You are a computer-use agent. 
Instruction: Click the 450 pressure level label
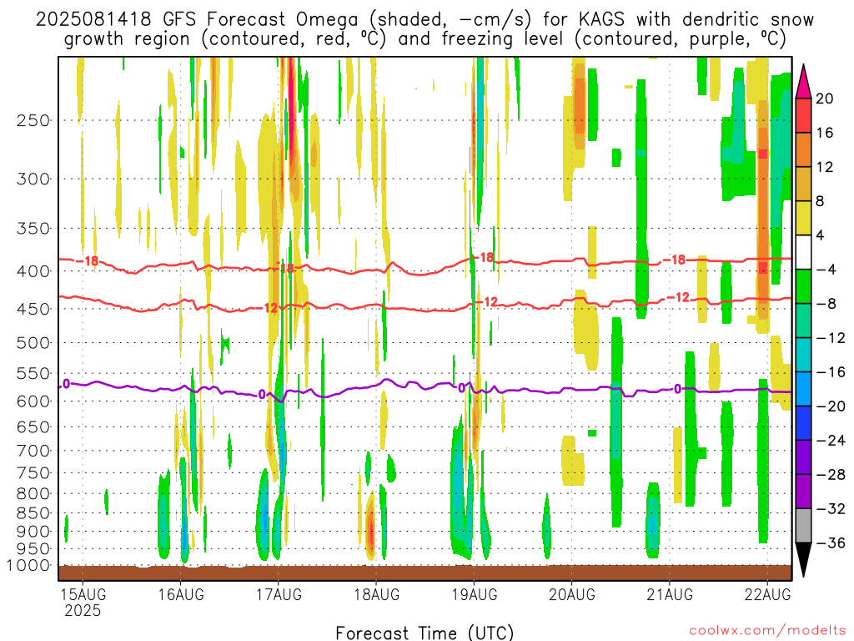33,309
